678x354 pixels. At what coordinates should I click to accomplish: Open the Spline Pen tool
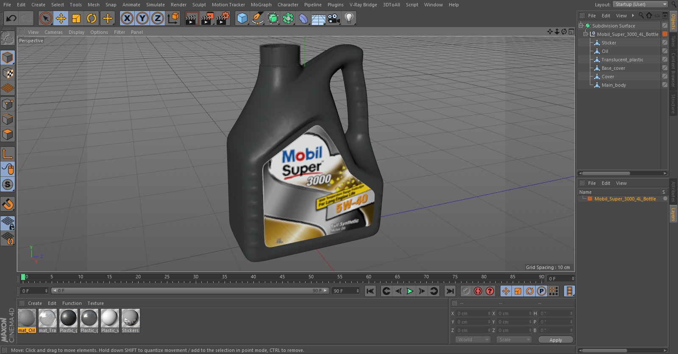pyautogui.click(x=257, y=18)
